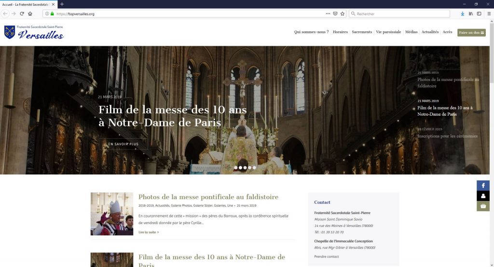Click the user account icon on sidebar
494x267 pixels.
(483, 196)
